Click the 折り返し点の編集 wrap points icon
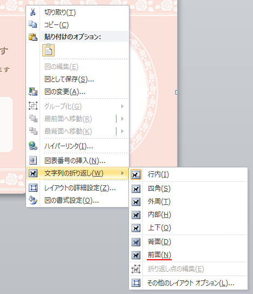This screenshot has width=253, height=294. pos(136,269)
